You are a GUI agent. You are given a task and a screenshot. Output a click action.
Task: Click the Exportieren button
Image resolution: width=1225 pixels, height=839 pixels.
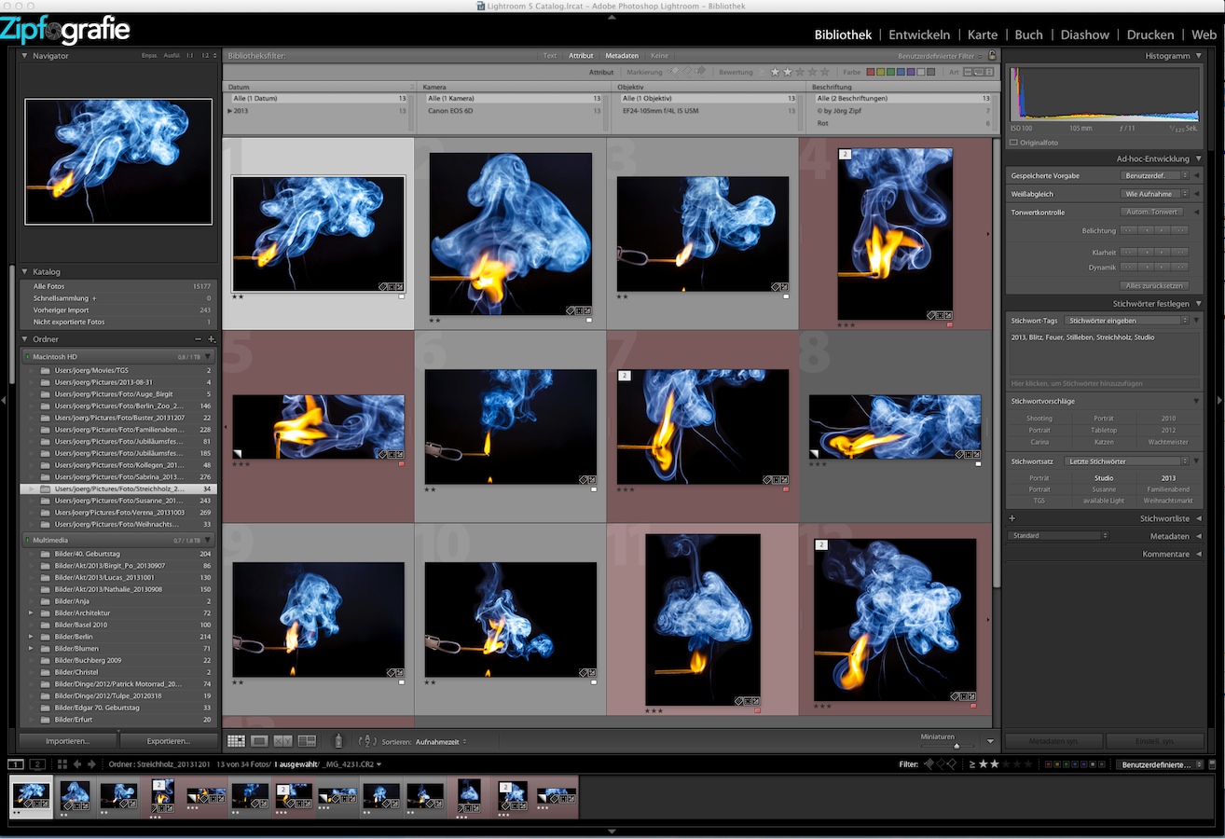169,741
